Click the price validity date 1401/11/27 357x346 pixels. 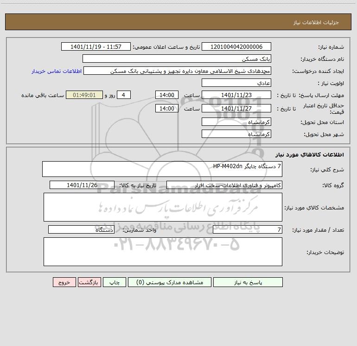[236, 108]
